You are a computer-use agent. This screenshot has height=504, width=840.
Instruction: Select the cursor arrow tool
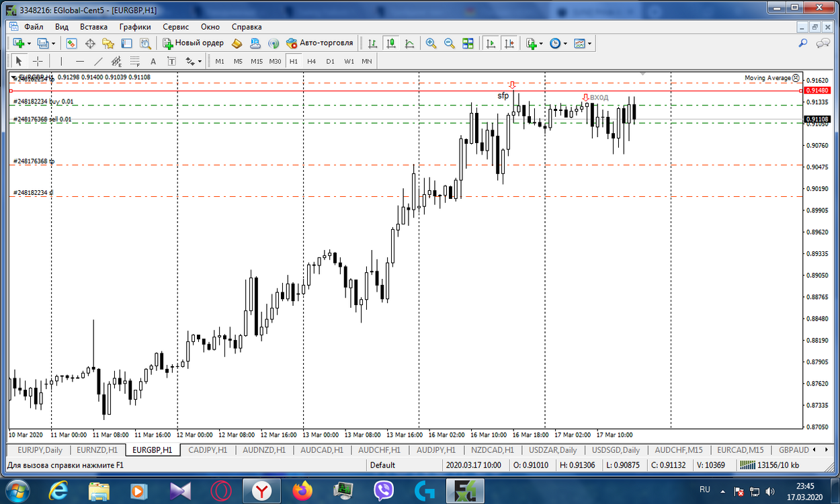(x=19, y=61)
